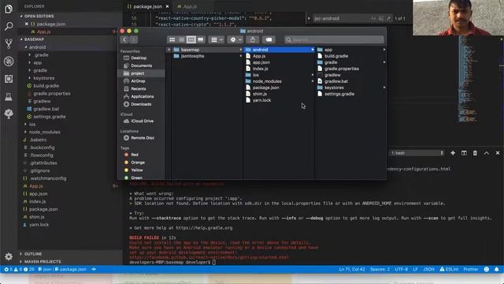The height and width of the screenshot is (284, 504).
Task: Open the Manage gear at bottom left
Action: pyautogui.click(x=9, y=256)
